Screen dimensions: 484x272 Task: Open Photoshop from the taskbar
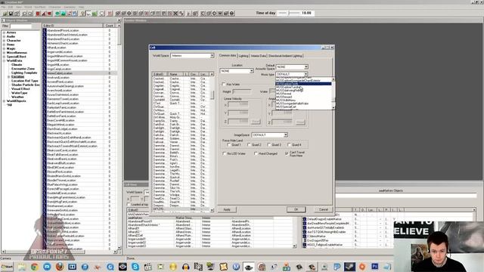coord(375,267)
